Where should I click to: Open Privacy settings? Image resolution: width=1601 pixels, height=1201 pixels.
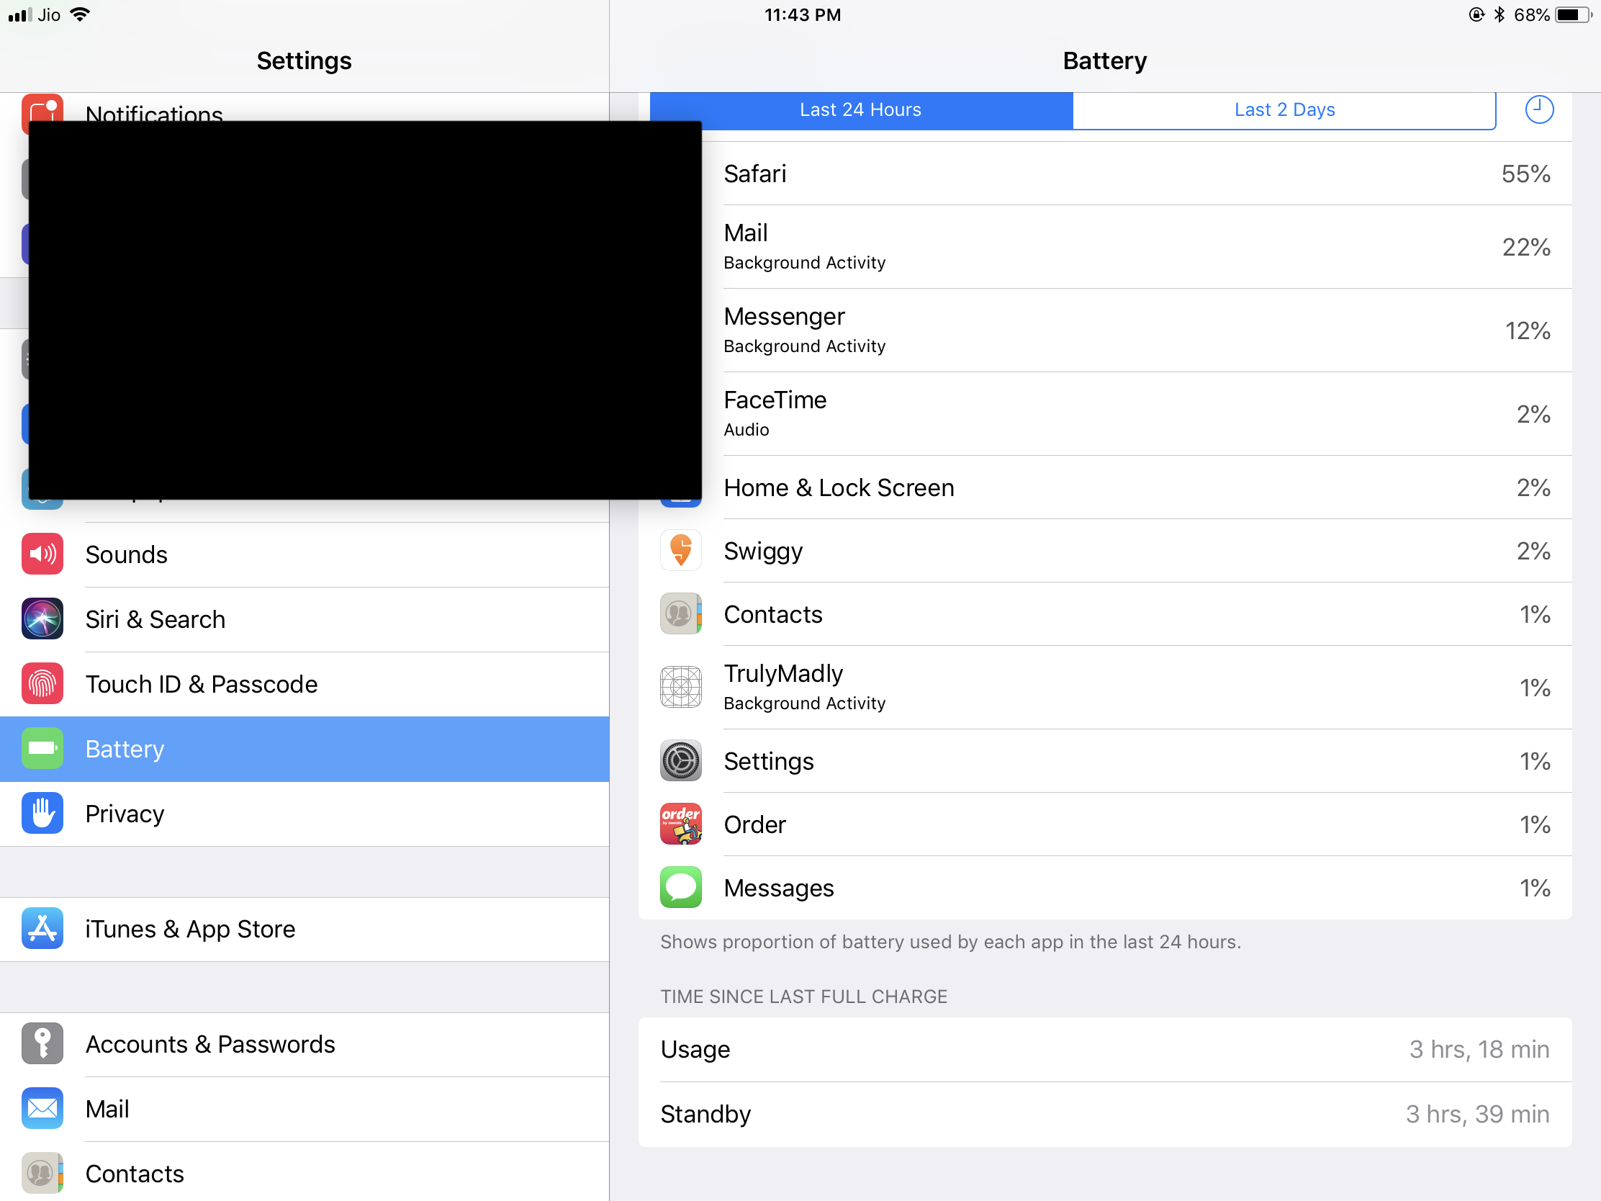[304, 814]
